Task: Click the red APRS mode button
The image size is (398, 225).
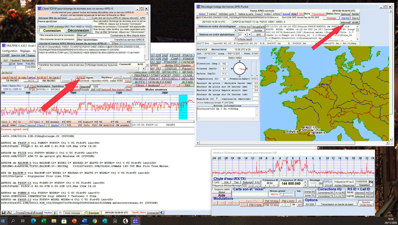Action: (80, 78)
